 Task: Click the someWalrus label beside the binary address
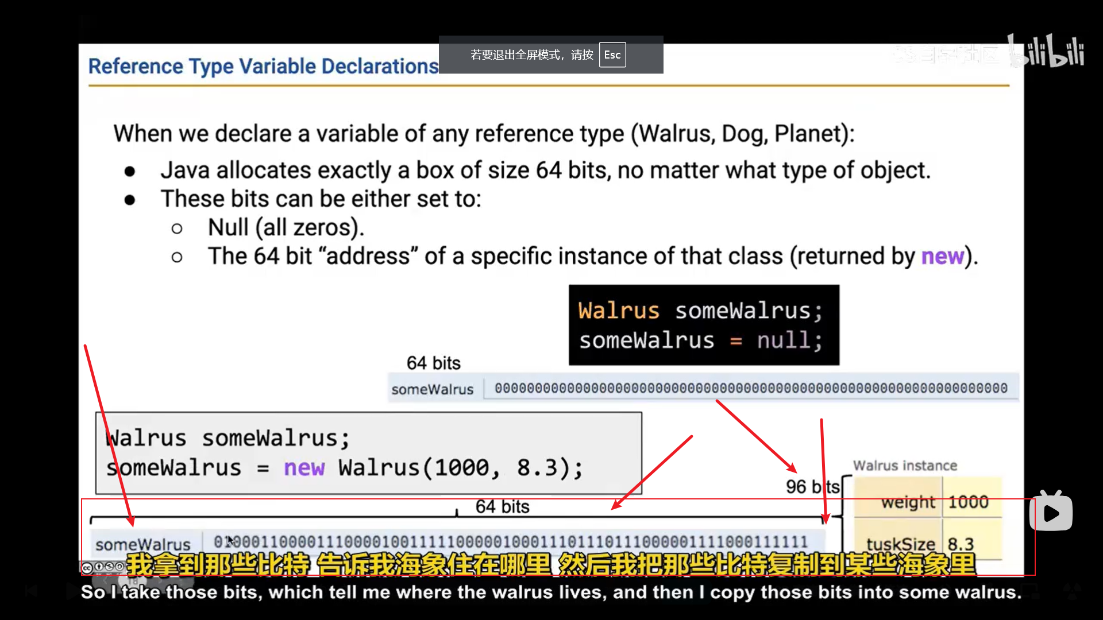143,544
